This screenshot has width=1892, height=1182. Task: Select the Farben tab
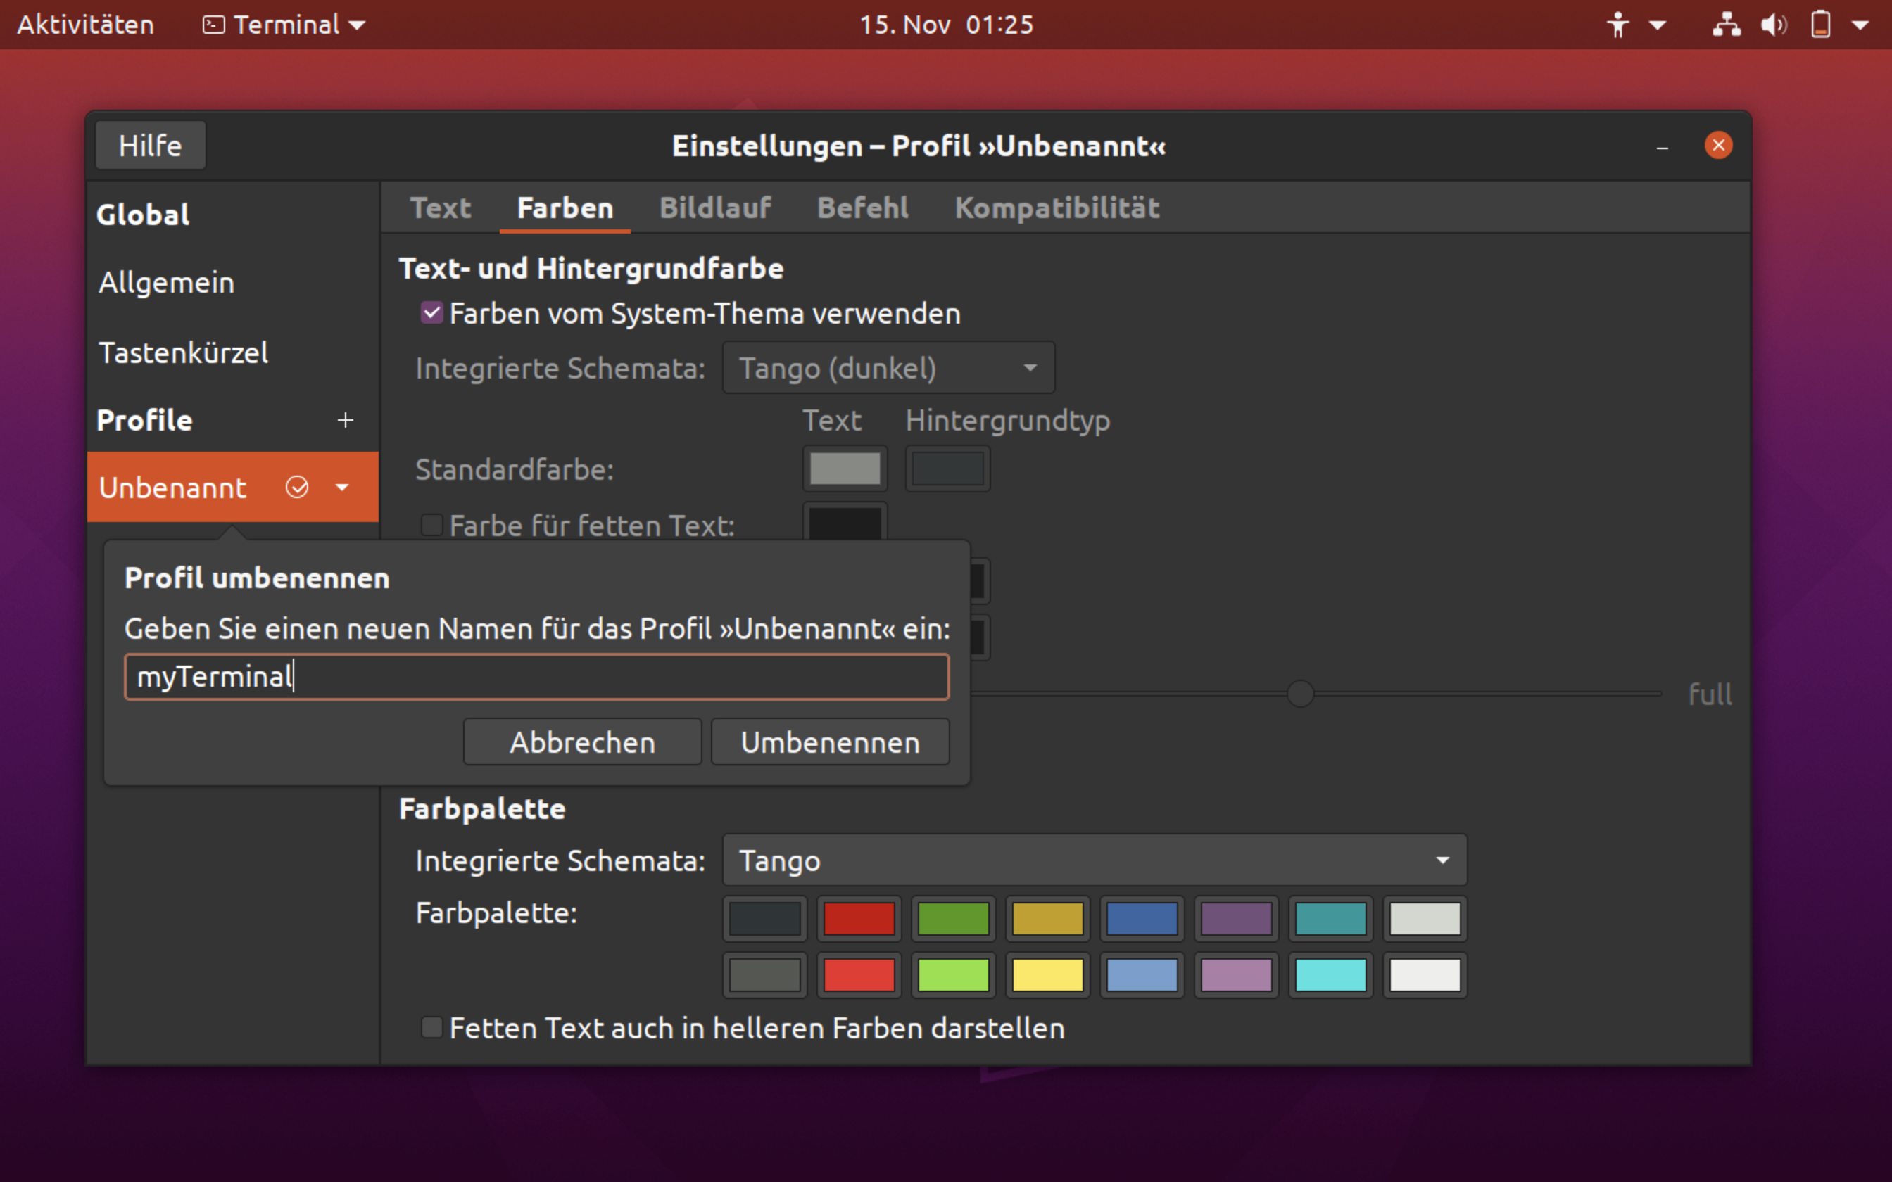pos(565,208)
